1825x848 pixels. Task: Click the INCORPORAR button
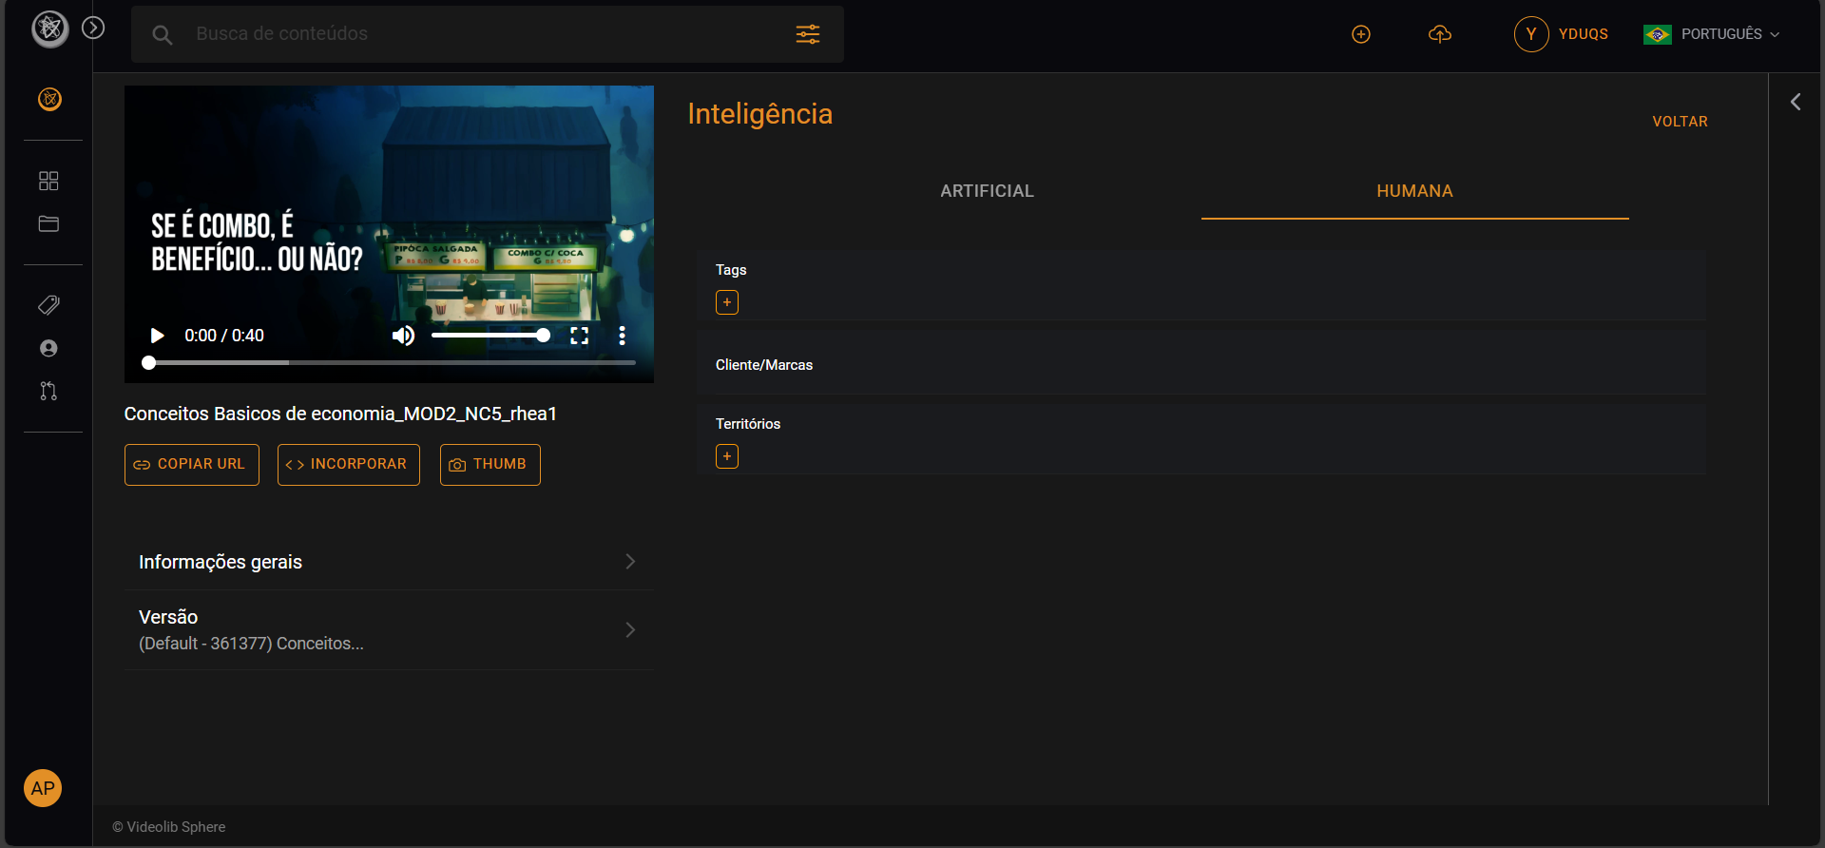click(x=349, y=465)
